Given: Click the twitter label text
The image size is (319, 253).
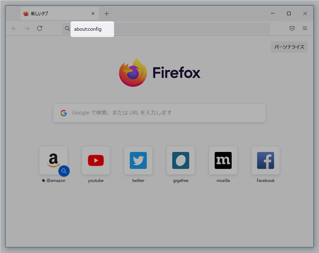Looking at the screenshot, I should coord(138,181).
